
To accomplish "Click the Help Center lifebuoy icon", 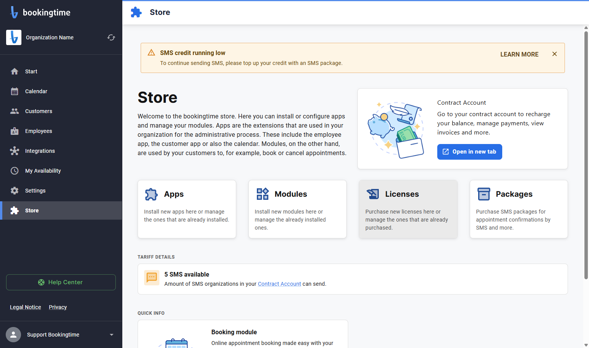I will 41,282.
